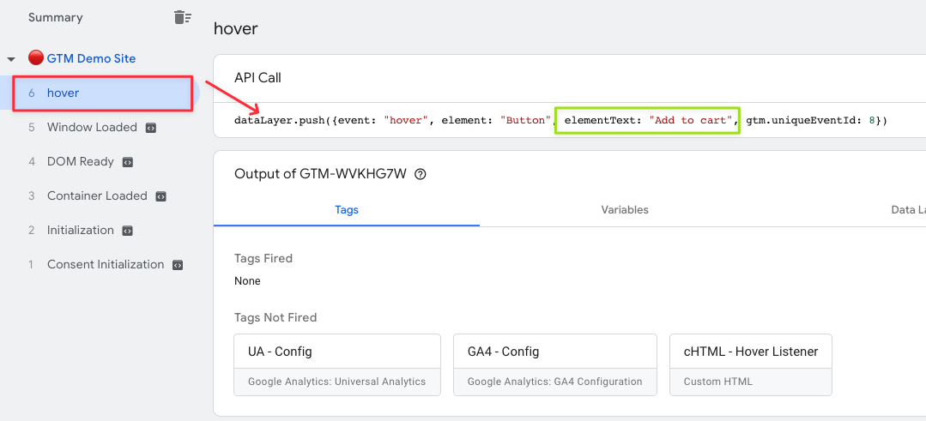Click code icon next to Window Loaded
The image size is (926, 421).
pos(150,128)
